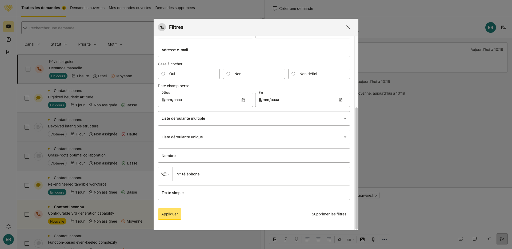The image size is (512, 249).
Task: Click the attach file paperclip icon
Action: coord(373,239)
